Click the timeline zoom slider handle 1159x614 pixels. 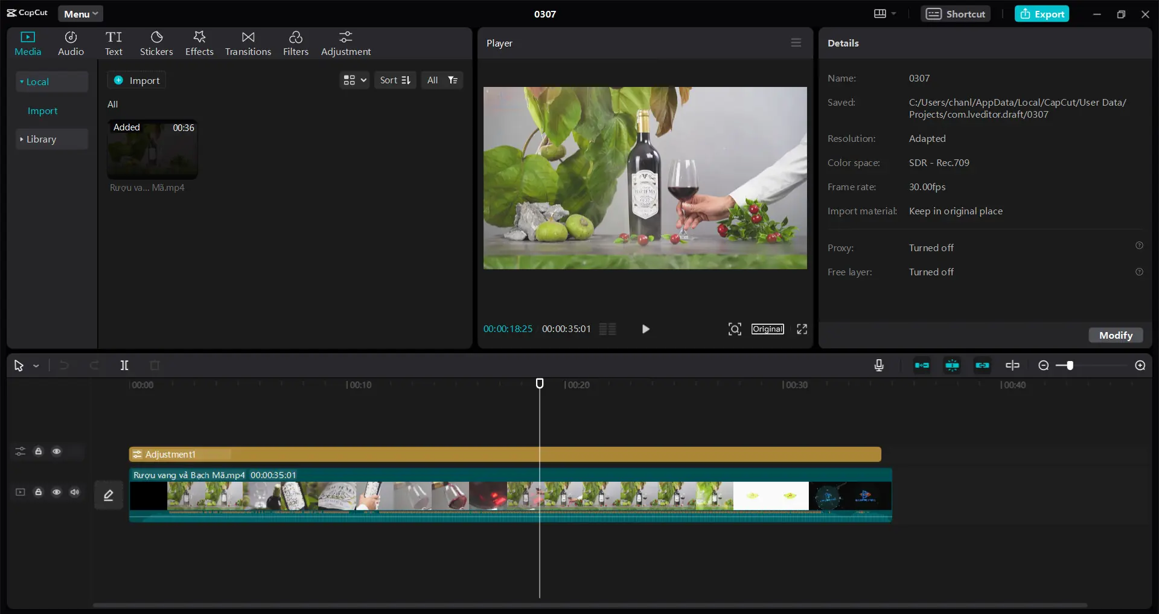coord(1070,365)
